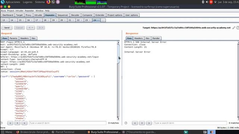Click the workspace switcher icon in the bottom panel

point(205,132)
